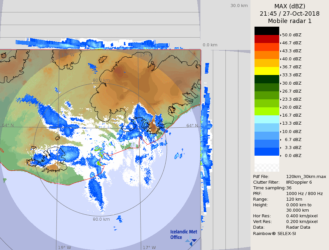The width and height of the screenshot is (329, 250).
Task: Pick the dark green 30.0 dBZ swatch
Action: coord(267,79)
